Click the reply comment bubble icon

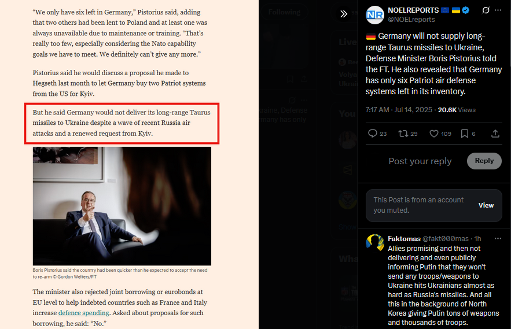tap(373, 134)
